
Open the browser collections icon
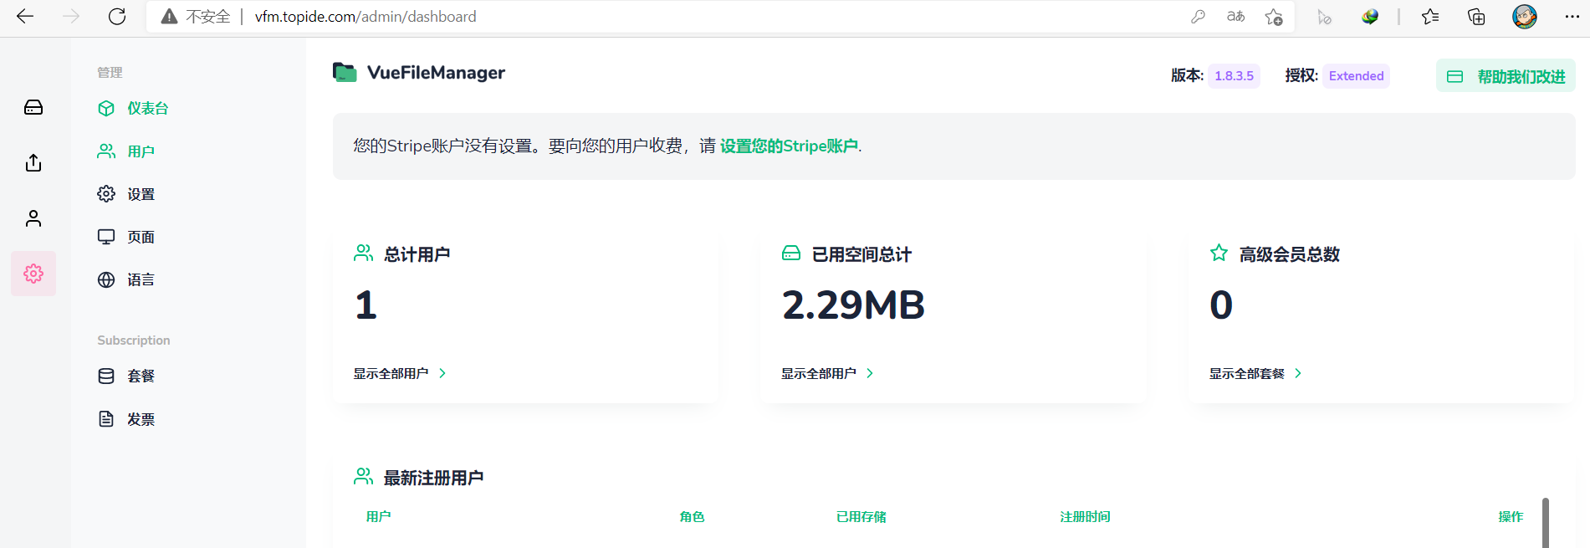(x=1476, y=17)
